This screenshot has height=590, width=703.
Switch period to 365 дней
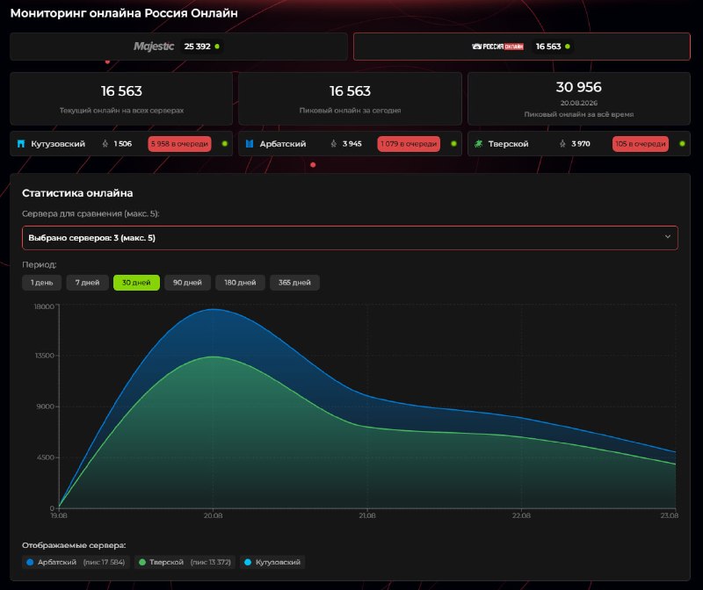(x=294, y=283)
